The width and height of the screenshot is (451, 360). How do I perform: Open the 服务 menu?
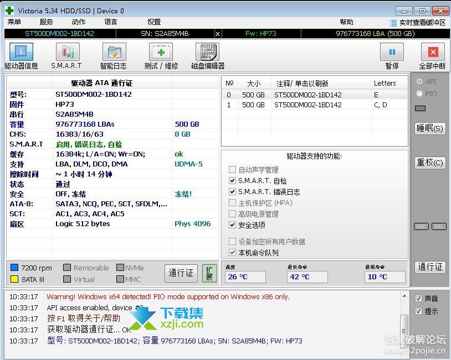47,22
